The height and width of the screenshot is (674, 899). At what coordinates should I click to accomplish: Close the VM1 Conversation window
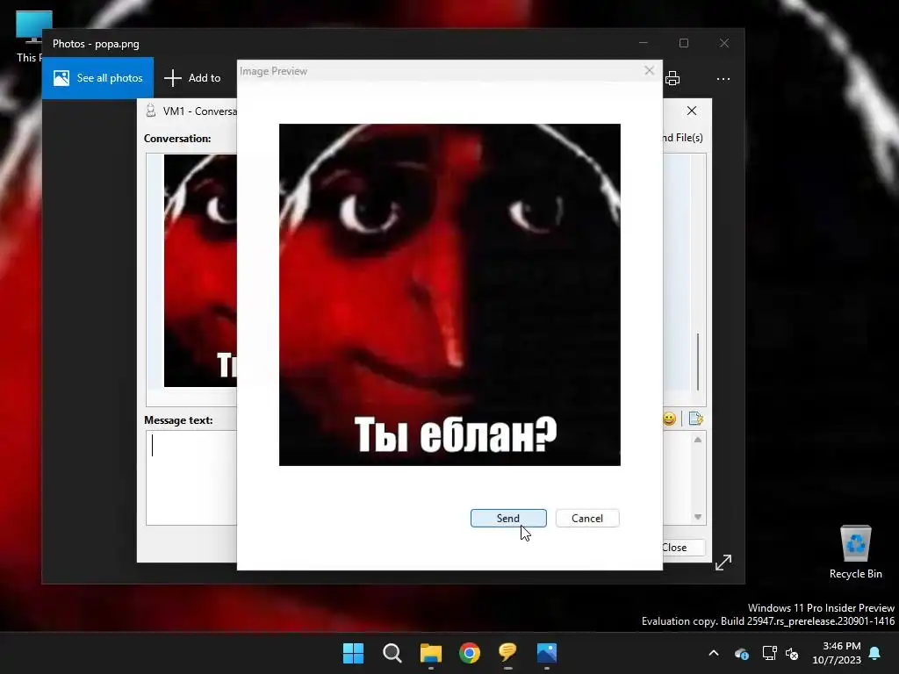[692, 111]
